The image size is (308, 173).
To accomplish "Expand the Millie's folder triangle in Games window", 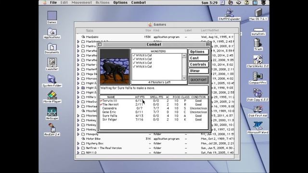I will 78,97.
